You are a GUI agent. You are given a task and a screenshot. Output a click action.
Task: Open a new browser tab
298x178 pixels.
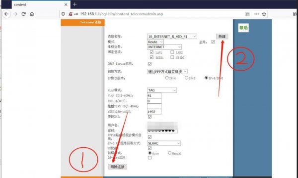click(74, 4)
